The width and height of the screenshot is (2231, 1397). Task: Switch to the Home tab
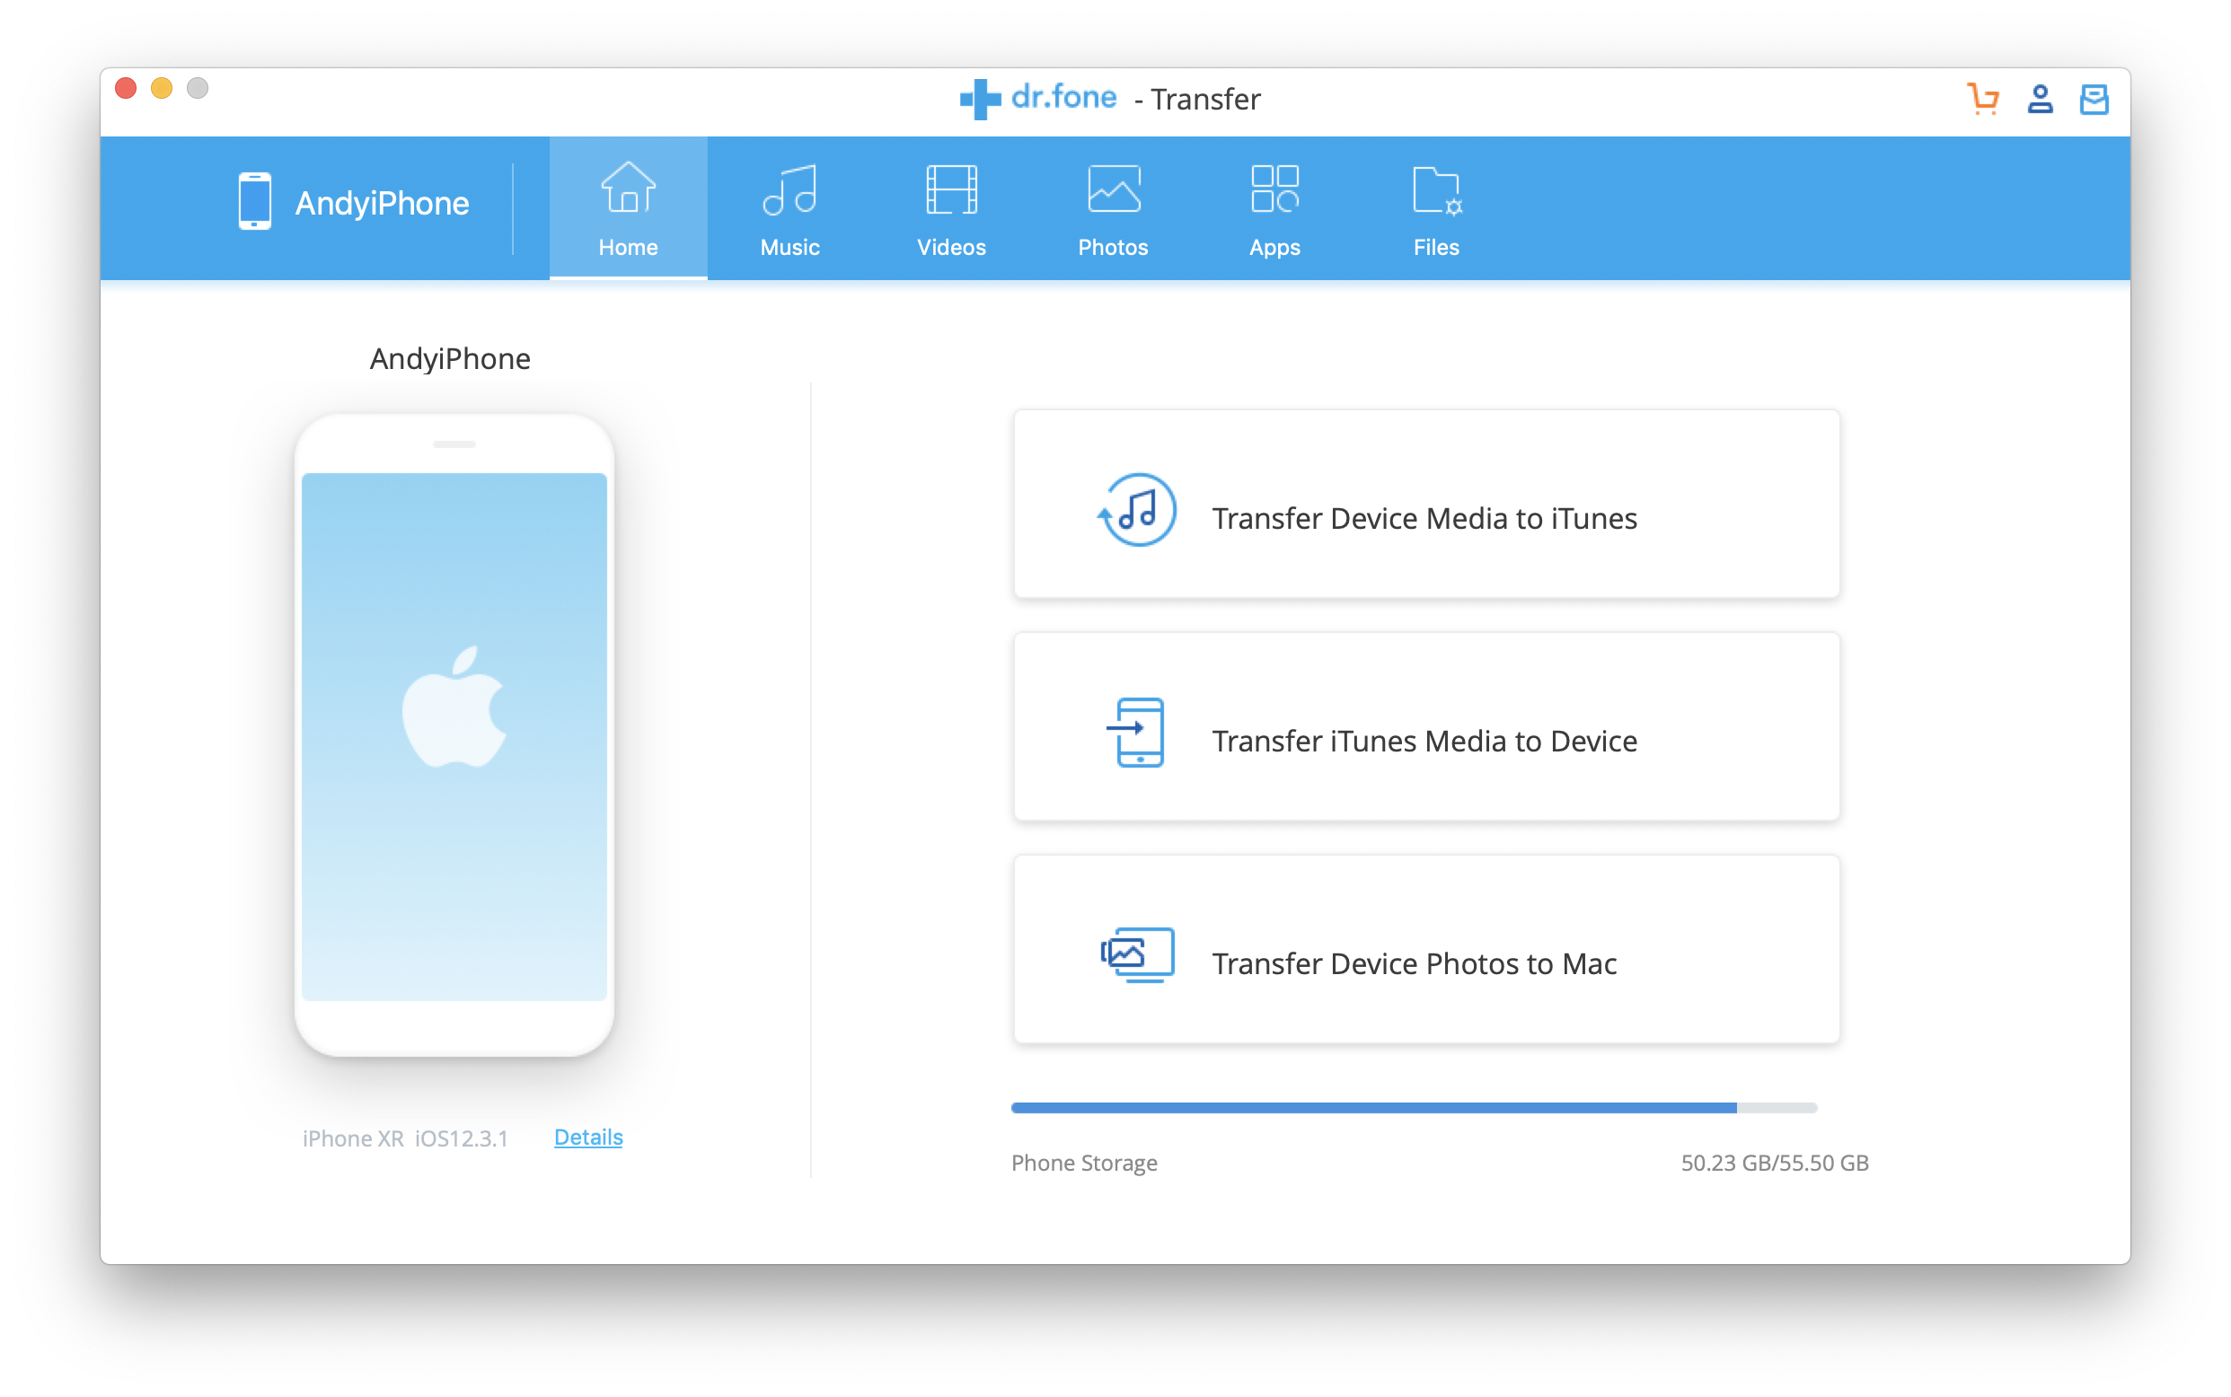(629, 208)
